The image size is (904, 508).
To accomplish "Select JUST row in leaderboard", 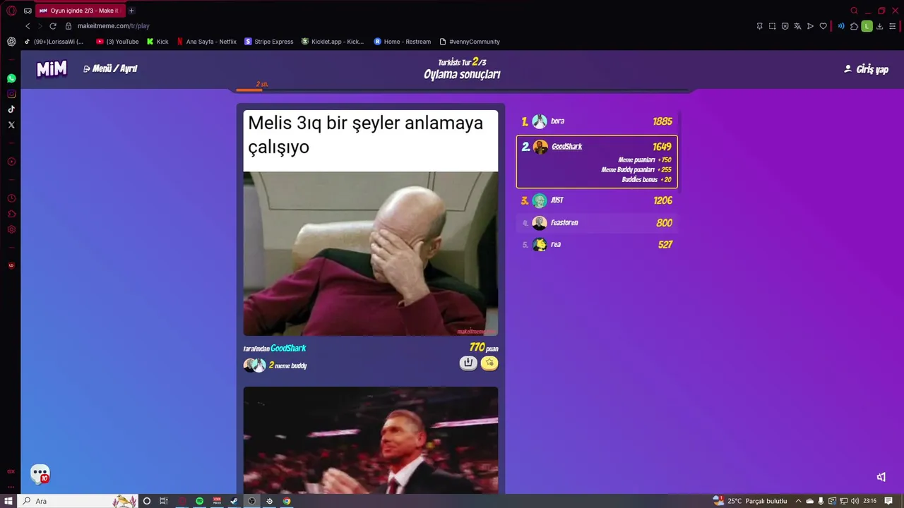I will click(x=597, y=200).
